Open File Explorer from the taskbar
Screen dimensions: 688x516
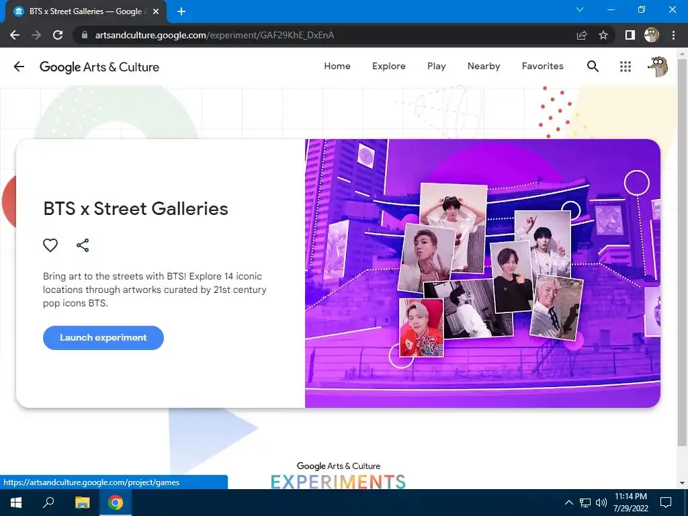82,503
